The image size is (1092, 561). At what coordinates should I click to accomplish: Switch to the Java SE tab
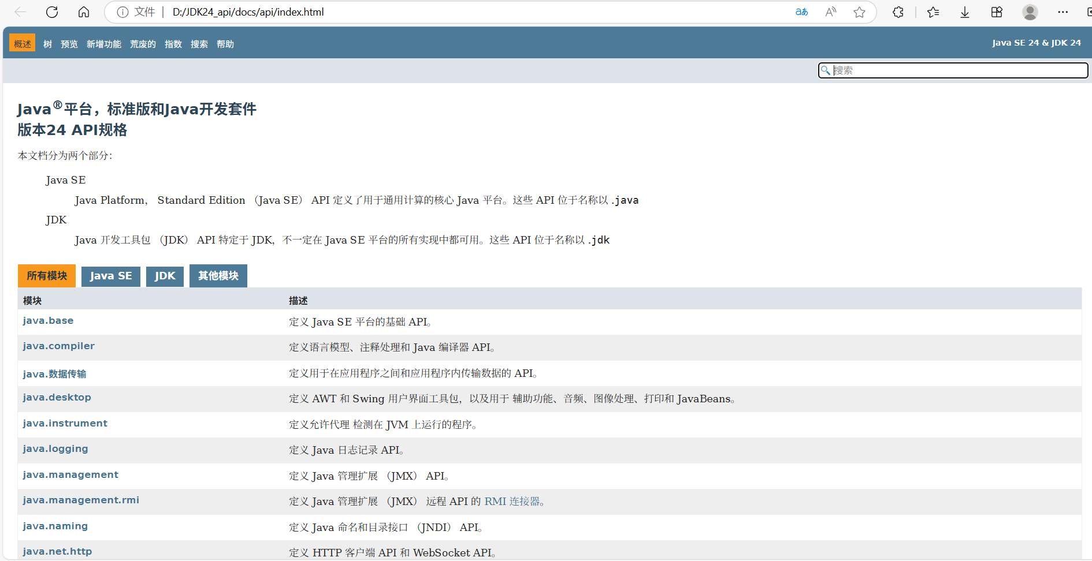[111, 276]
